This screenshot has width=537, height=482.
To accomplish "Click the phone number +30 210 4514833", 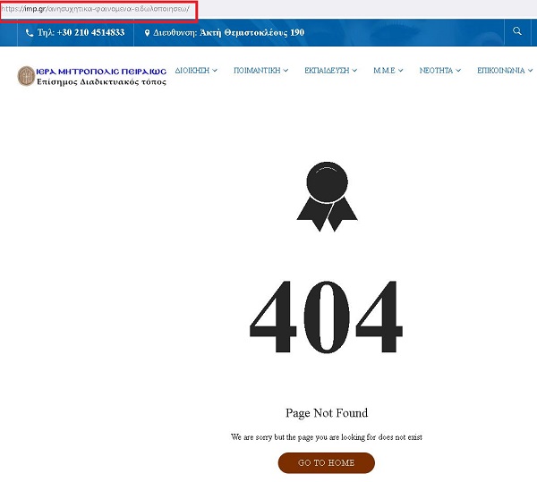I will pos(81,33).
